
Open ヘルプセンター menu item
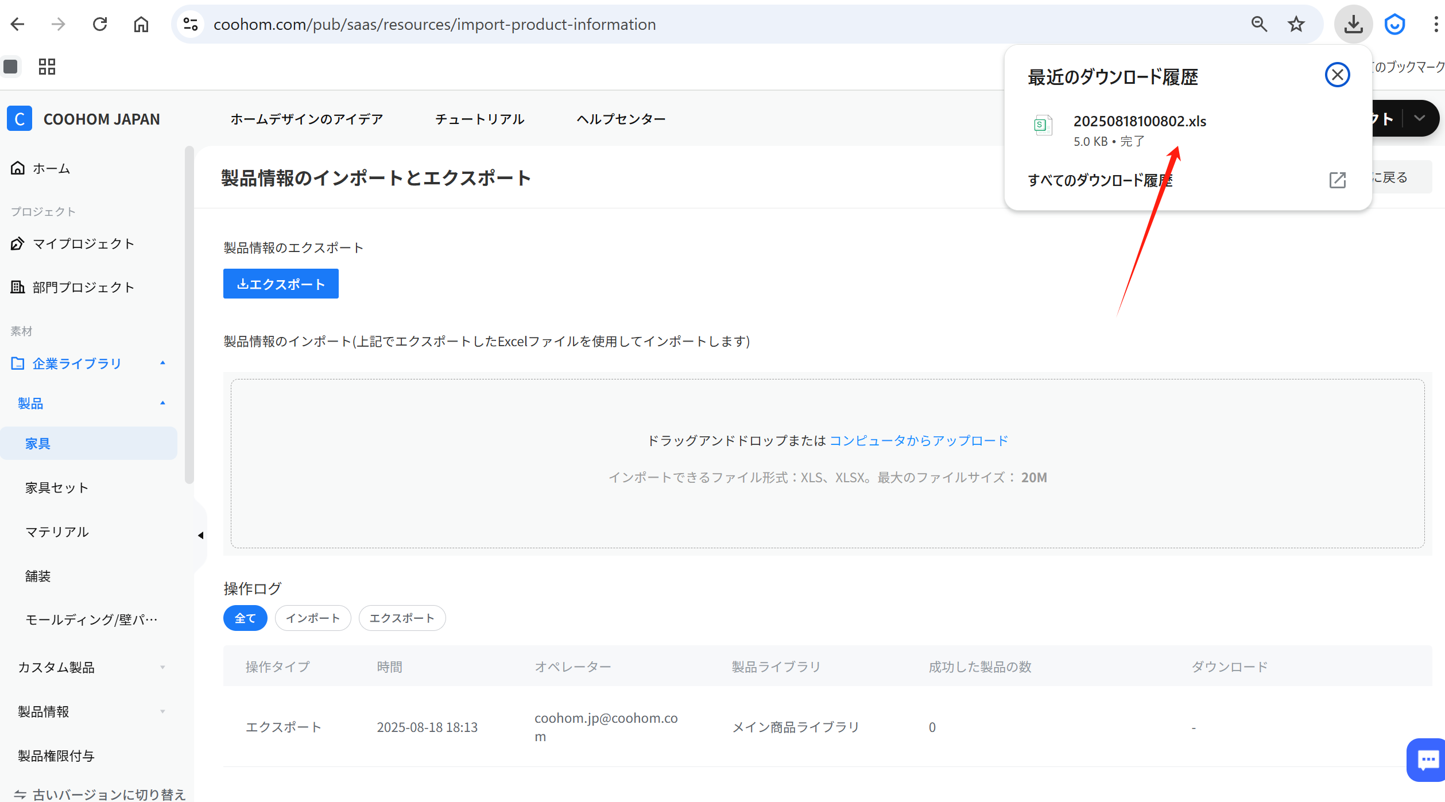coord(621,119)
